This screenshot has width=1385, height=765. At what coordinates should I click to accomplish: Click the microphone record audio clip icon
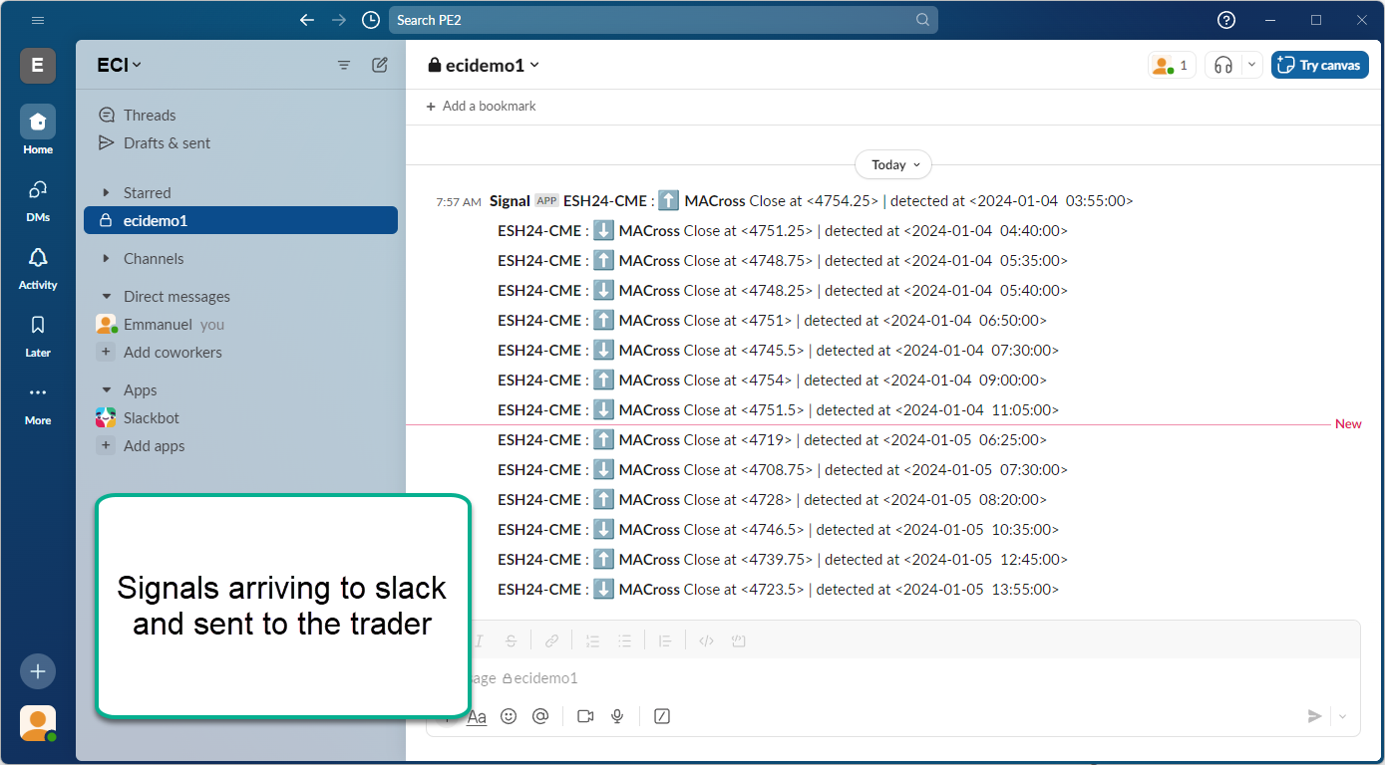[617, 716]
